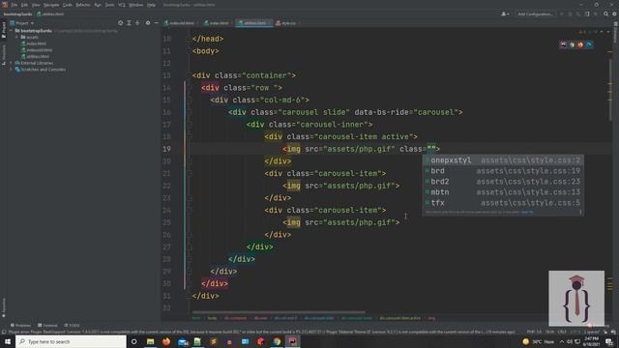The image size is (619, 348).
Task: Open preview in Edge browser icon
Action: point(589,44)
